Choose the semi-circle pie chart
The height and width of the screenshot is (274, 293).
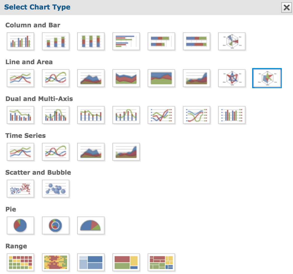pos(91,225)
